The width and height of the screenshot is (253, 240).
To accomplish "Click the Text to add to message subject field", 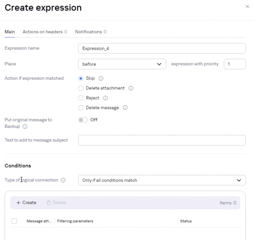I will coord(162,140).
